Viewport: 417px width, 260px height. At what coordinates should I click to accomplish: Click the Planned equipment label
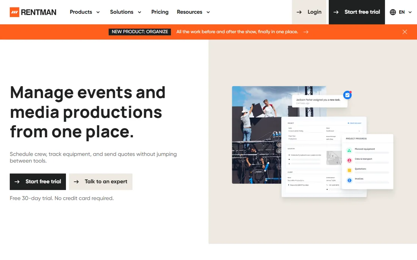click(365, 149)
